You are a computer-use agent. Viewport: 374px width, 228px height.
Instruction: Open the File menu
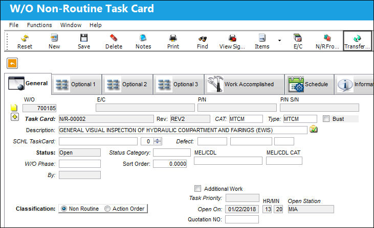click(14, 25)
